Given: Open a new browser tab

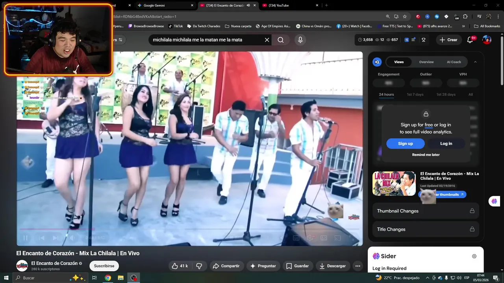Looking at the screenshot, I should coord(326,5).
